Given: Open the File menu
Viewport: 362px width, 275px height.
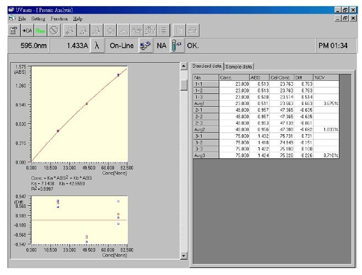Looking at the screenshot, I should click(x=22, y=19).
